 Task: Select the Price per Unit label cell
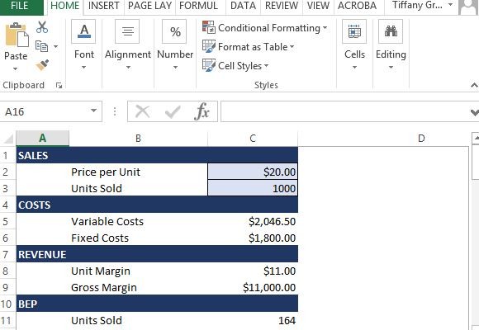pyautogui.click(x=138, y=172)
